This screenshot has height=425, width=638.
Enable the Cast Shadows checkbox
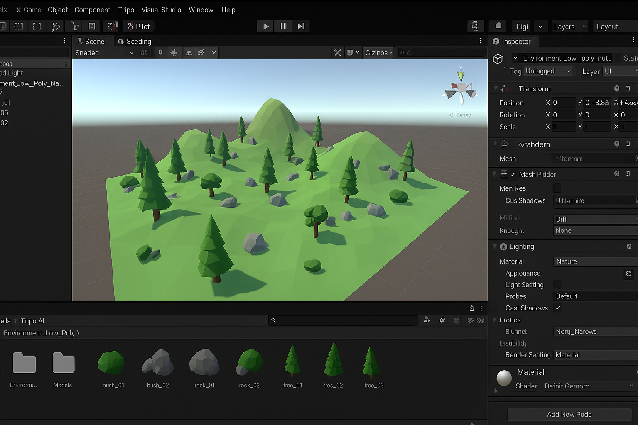[557, 308]
